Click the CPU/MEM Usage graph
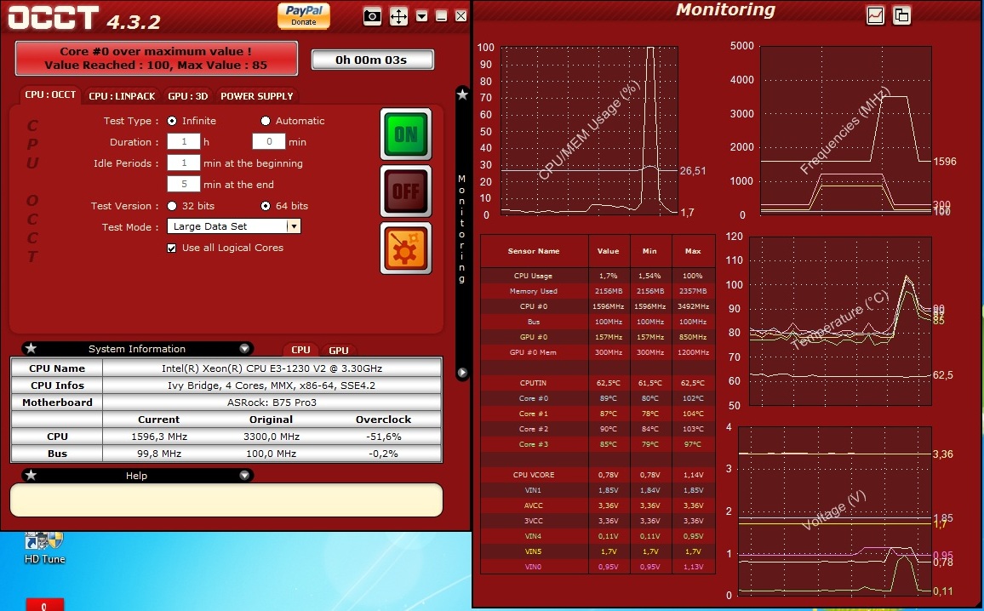The height and width of the screenshot is (611, 984). click(x=589, y=130)
